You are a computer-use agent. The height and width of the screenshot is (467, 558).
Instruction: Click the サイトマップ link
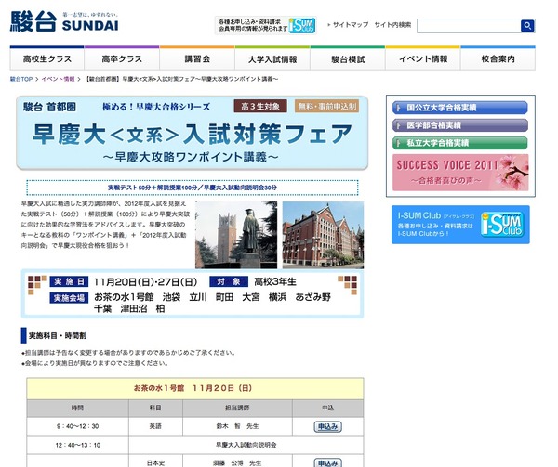(x=352, y=26)
